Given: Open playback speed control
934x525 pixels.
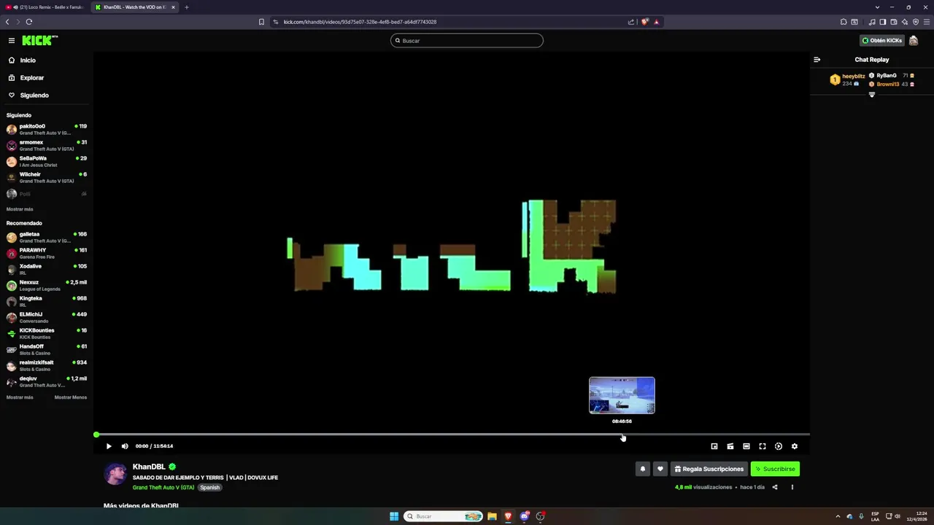Looking at the screenshot, I should click(779, 446).
